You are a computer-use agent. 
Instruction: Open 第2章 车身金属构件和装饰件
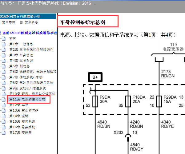click(x=31, y=49)
